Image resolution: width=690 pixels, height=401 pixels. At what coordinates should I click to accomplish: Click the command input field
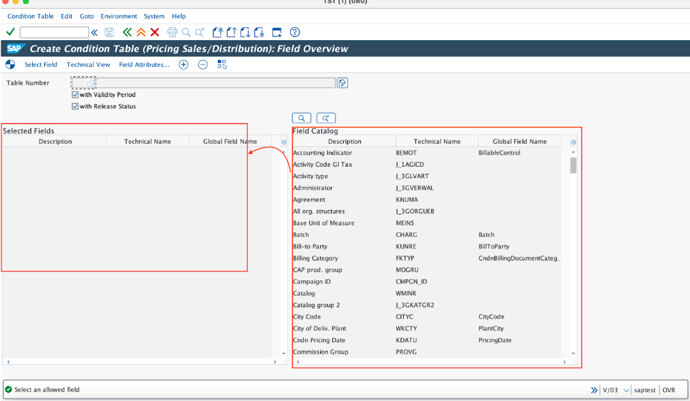pyautogui.click(x=54, y=32)
